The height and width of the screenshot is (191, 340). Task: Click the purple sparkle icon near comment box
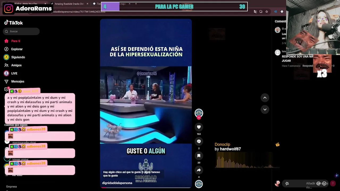coord(337,175)
